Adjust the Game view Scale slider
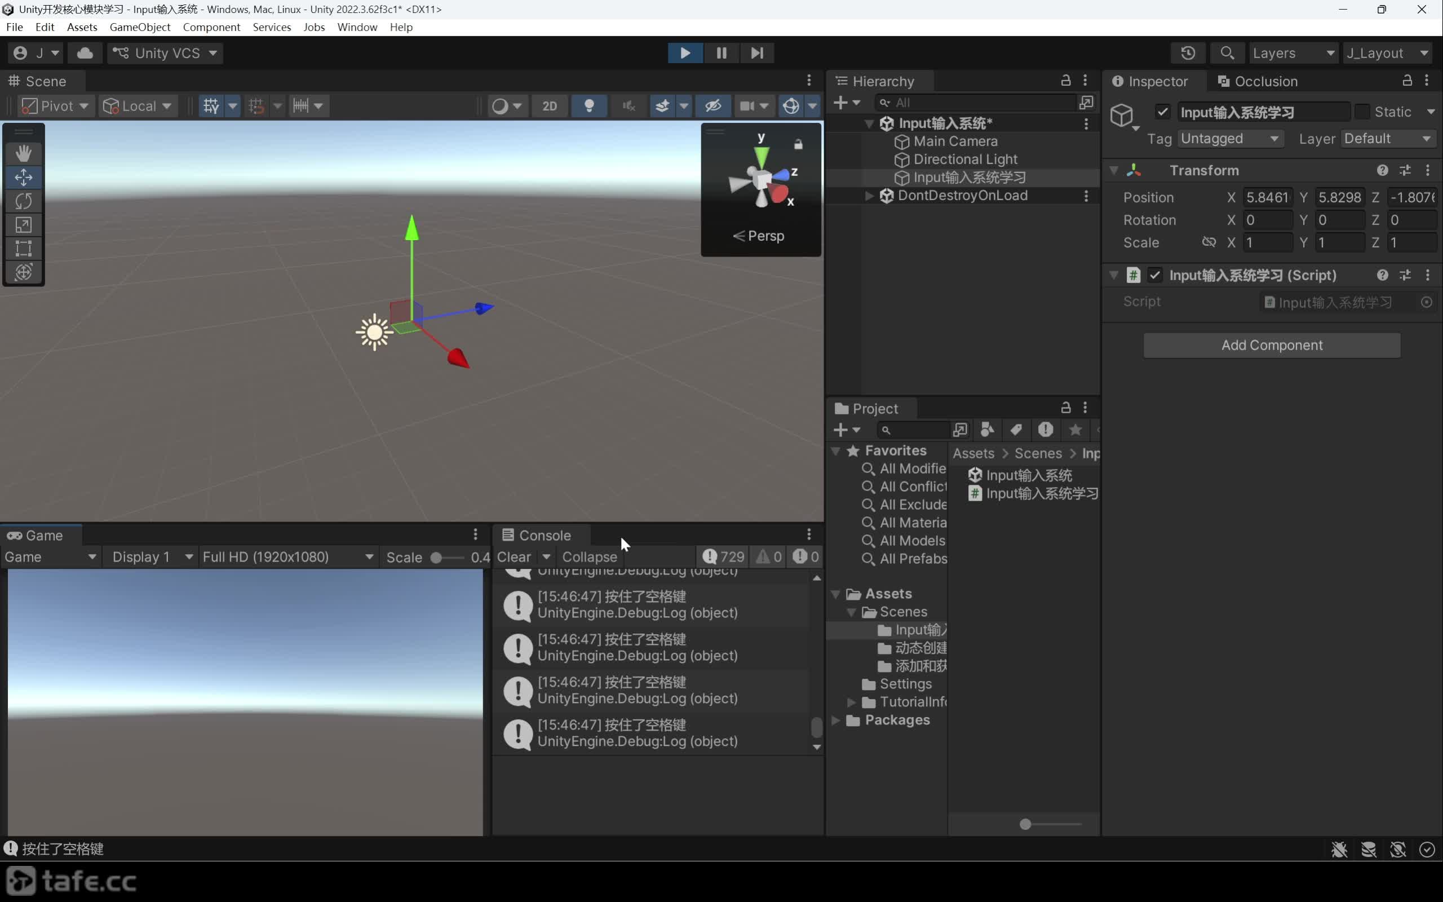 click(447, 557)
